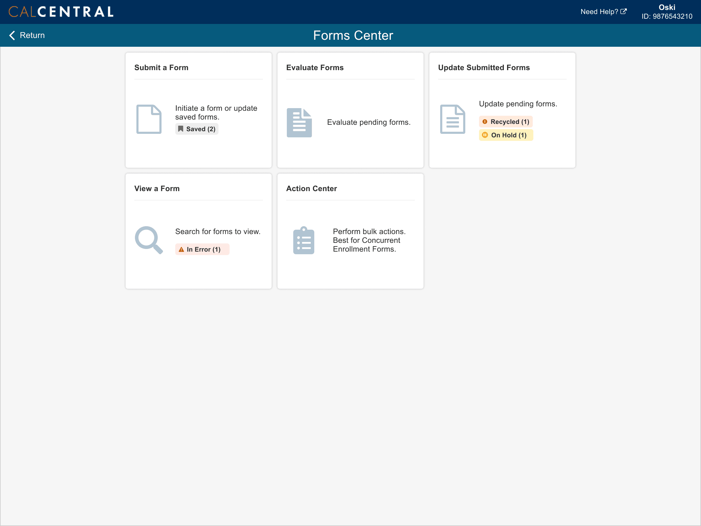Click the blank document icon in Submit a Form
Screen dimensions: 701x526
coord(149,119)
